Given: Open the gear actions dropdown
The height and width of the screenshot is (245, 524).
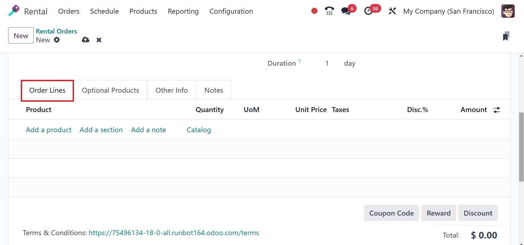Looking at the screenshot, I should 57,40.
